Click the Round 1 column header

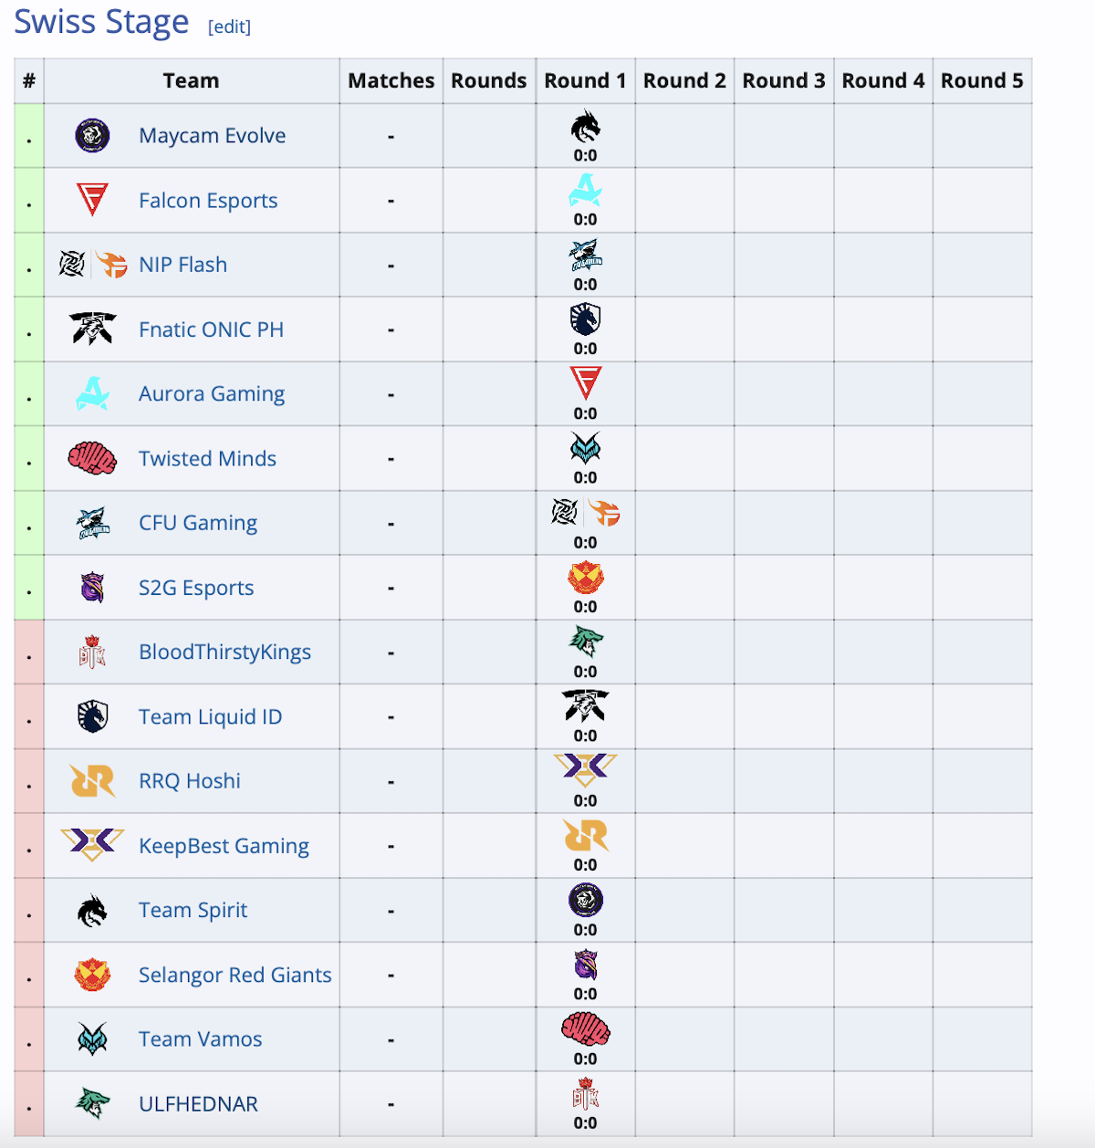(585, 80)
